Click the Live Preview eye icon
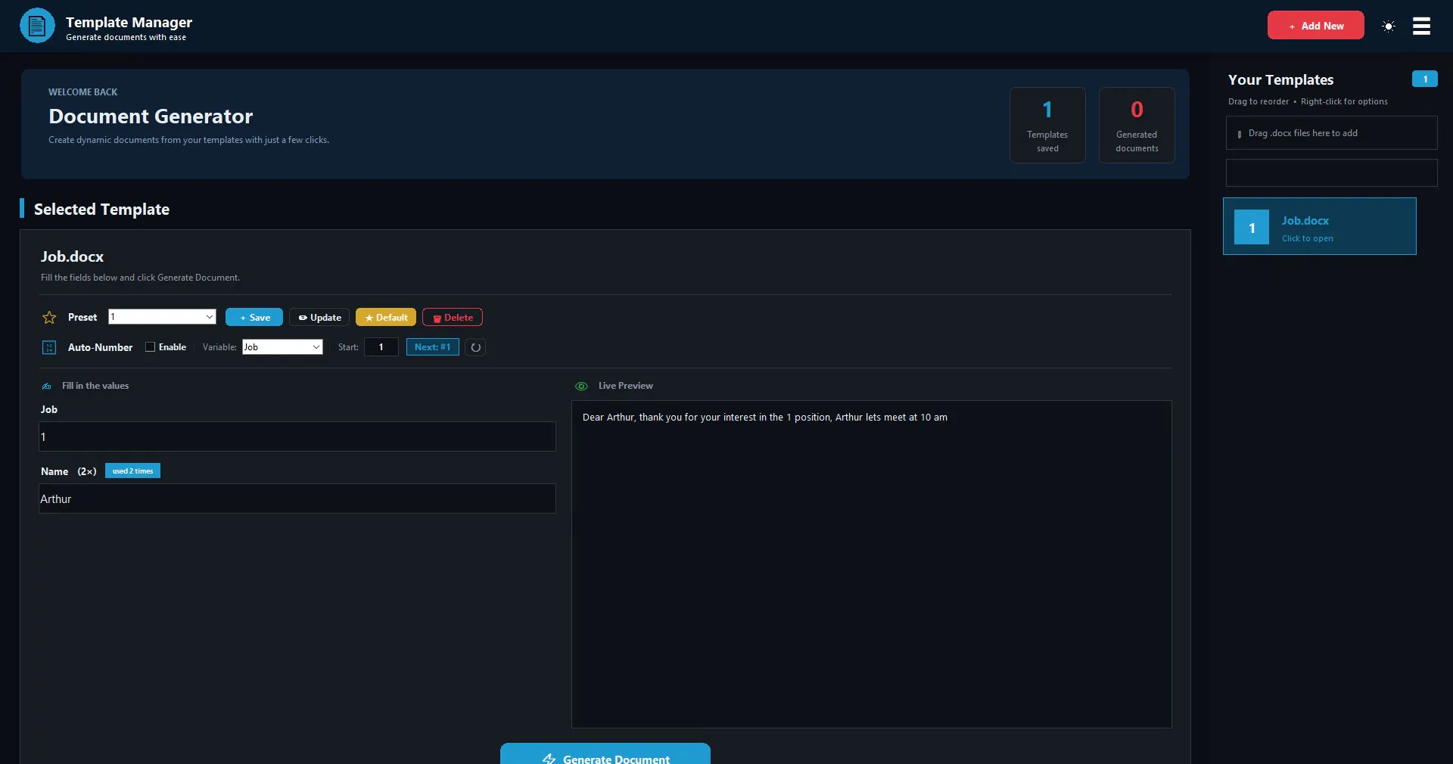The height and width of the screenshot is (764, 1453). 581,386
